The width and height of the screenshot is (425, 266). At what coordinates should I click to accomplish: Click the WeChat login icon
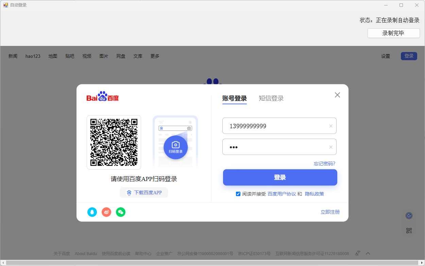click(121, 212)
